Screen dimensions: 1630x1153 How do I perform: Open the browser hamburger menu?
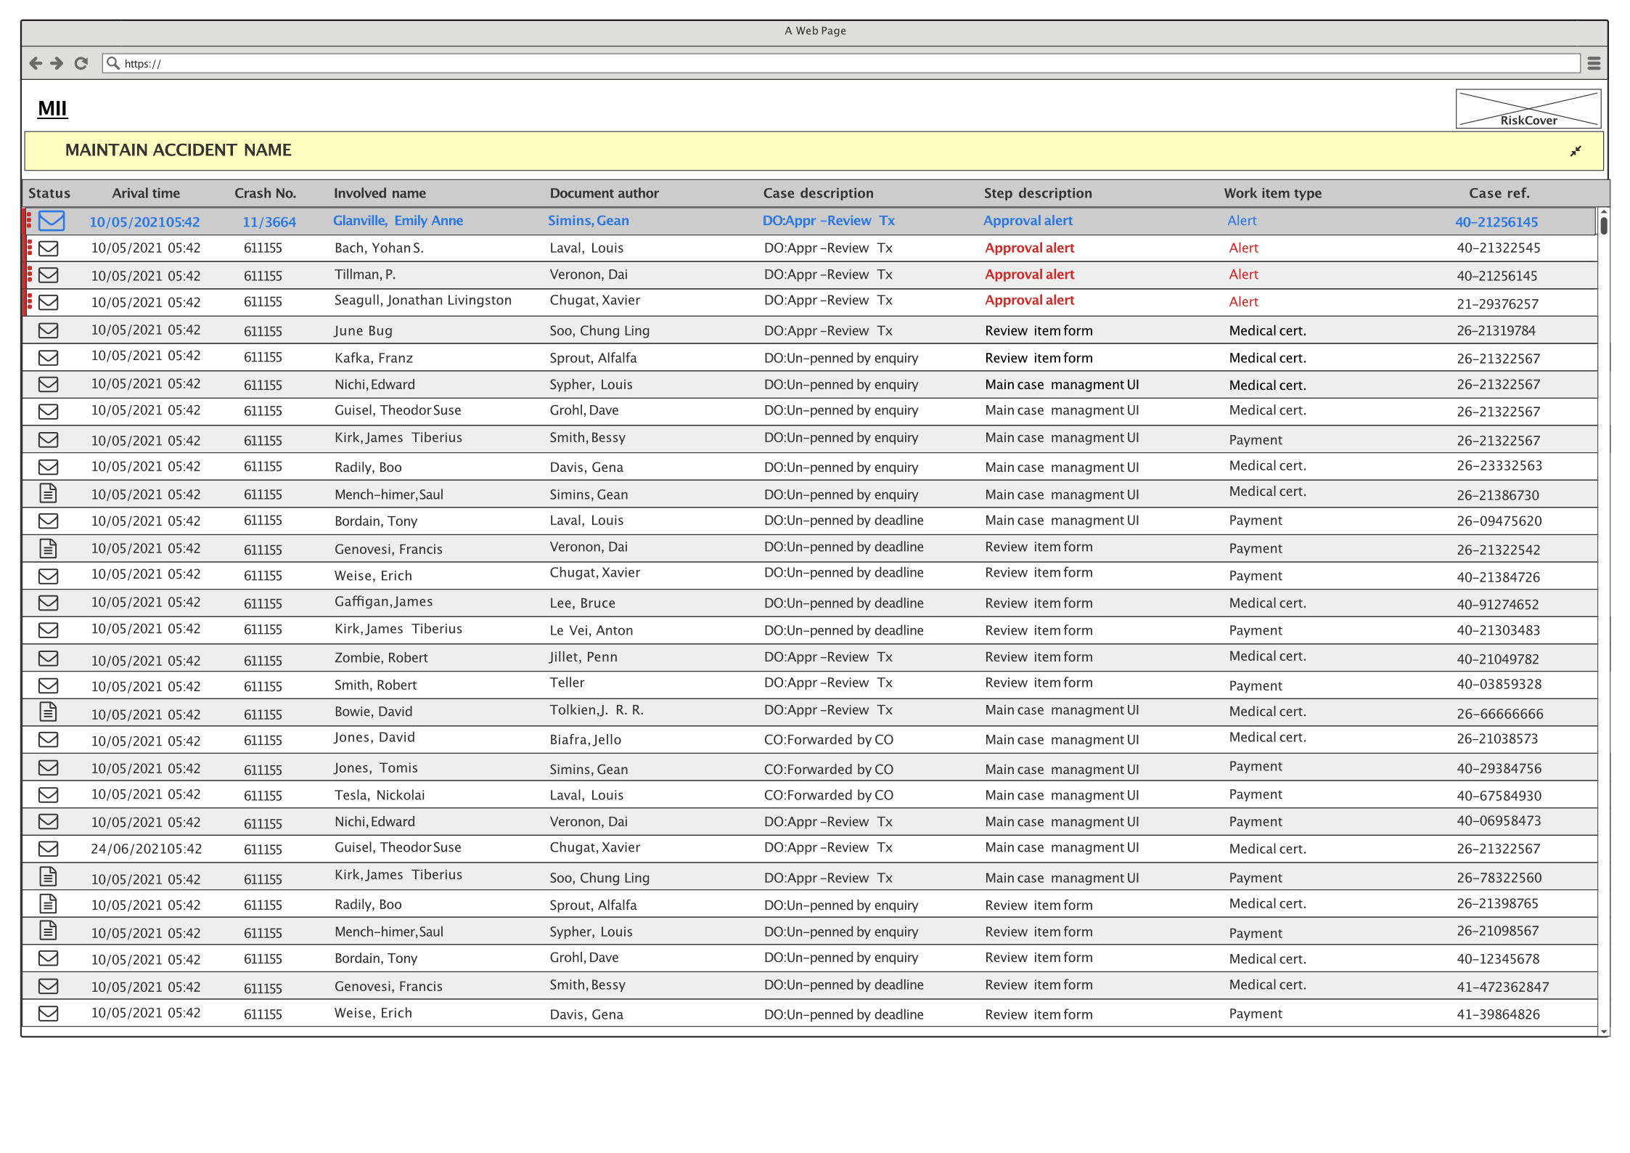coord(1594,63)
